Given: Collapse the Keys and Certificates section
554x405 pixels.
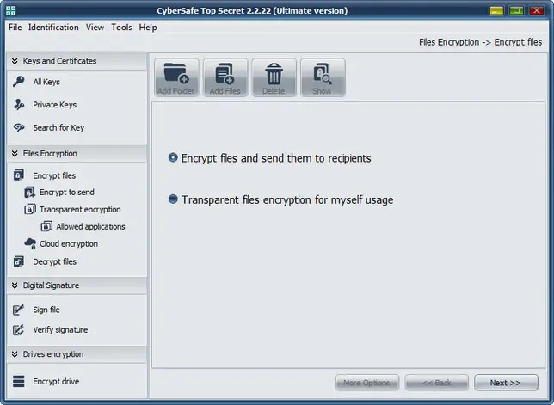Looking at the screenshot, I should pos(14,61).
